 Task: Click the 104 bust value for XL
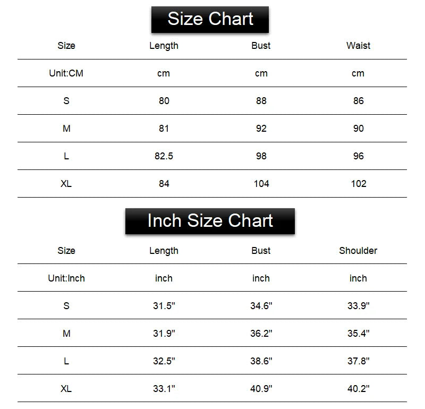261,184
